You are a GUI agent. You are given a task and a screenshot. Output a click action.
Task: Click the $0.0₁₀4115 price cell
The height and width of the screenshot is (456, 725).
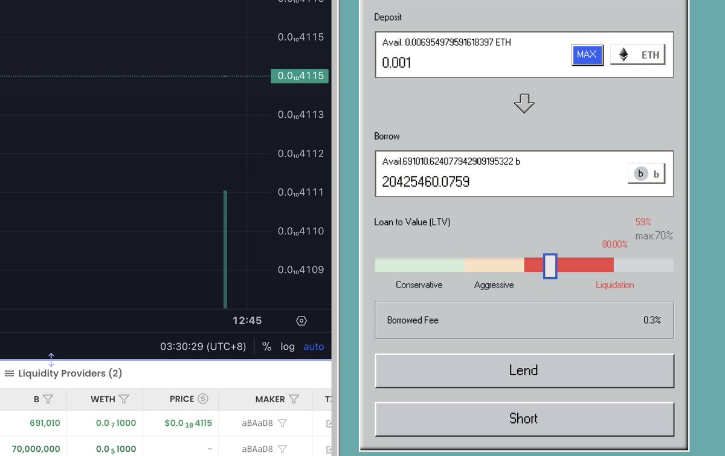pos(188,423)
